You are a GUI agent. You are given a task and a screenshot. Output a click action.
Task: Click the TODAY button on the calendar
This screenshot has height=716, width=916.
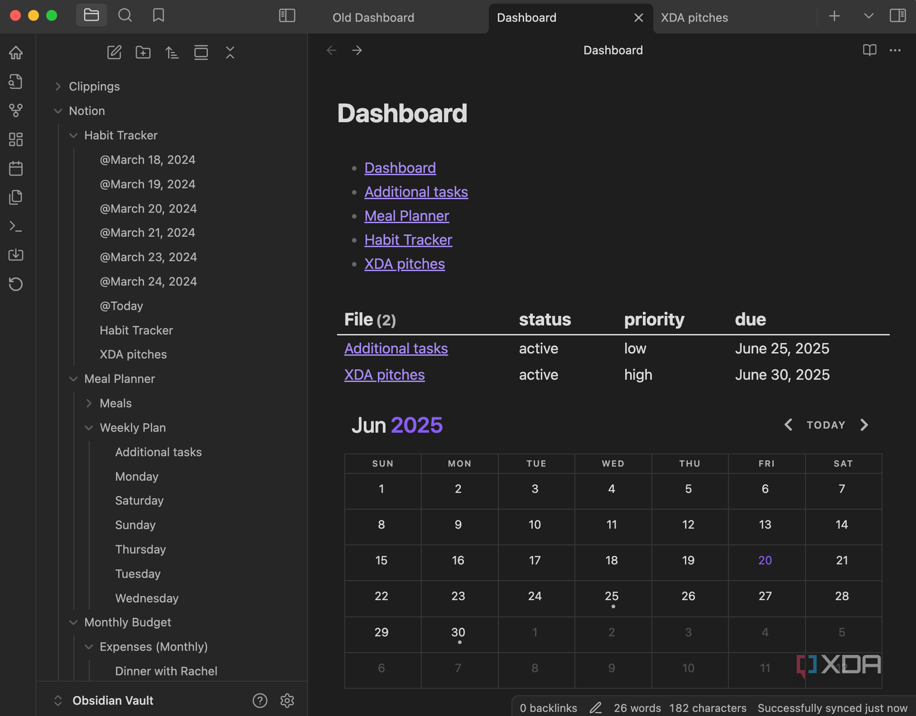point(826,425)
